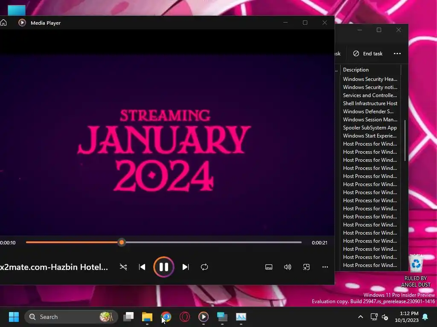Click the seek bar thumb
The image size is (437, 327).
pos(122,242)
